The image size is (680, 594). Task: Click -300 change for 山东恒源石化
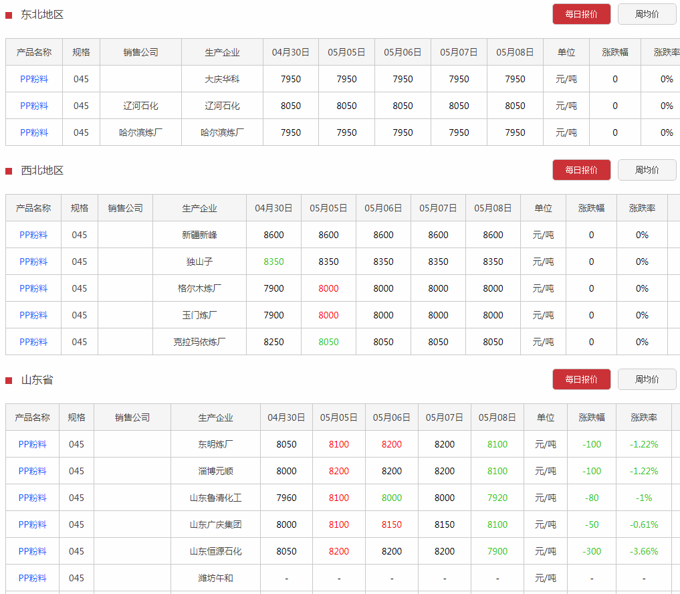[592, 551]
